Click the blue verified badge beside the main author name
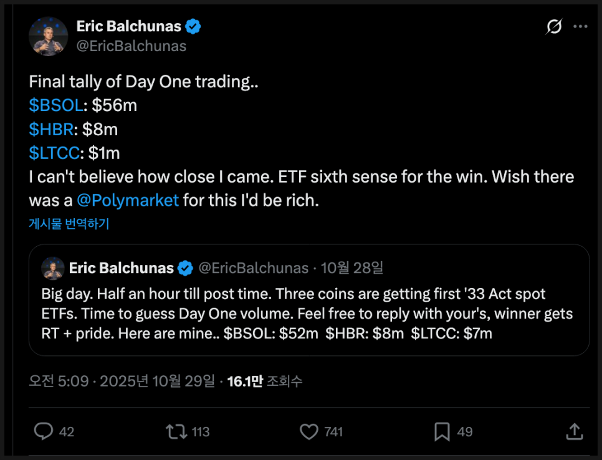 point(194,26)
